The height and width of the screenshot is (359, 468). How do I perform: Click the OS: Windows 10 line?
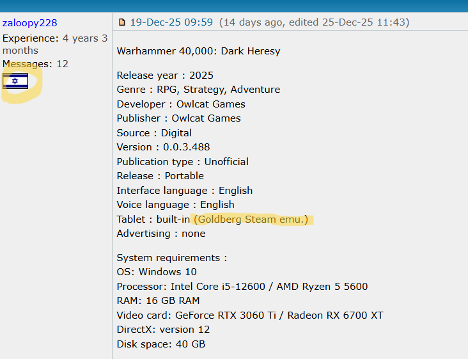157,272
